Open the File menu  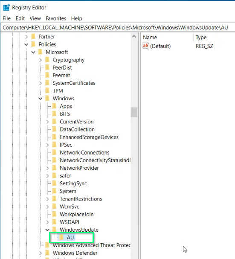pyautogui.click(x=6, y=18)
